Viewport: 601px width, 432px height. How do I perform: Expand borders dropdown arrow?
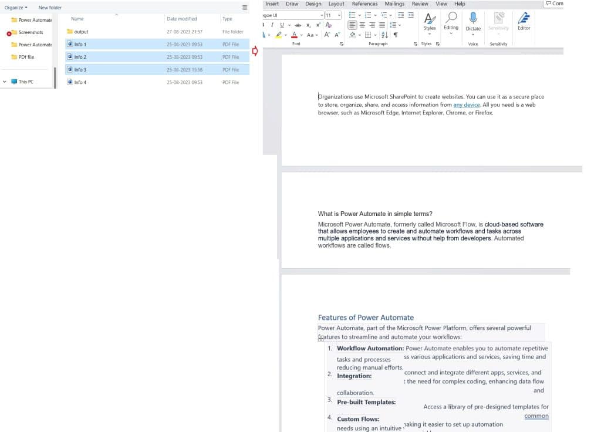coord(375,35)
